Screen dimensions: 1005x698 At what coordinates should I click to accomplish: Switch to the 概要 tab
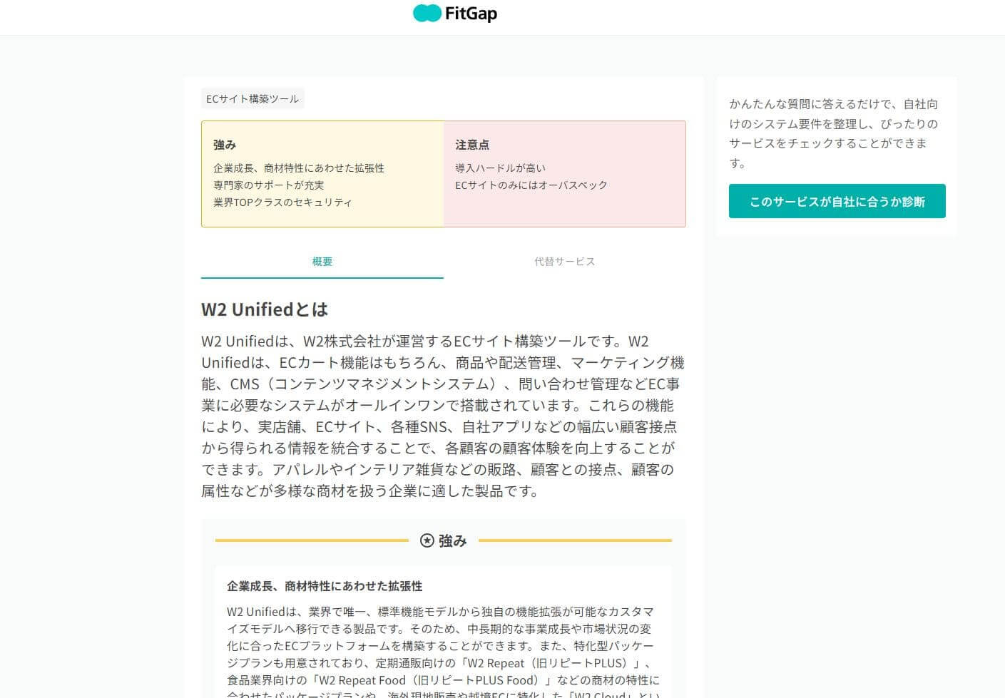pos(322,262)
